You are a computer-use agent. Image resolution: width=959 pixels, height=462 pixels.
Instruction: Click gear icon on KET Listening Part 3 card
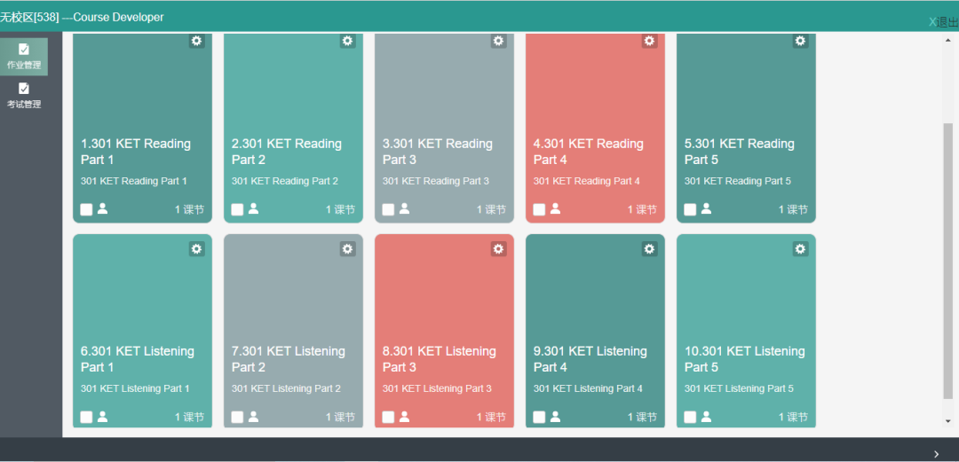pos(498,248)
